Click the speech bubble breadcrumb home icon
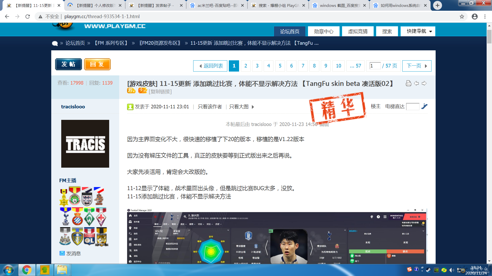 (x=55, y=43)
